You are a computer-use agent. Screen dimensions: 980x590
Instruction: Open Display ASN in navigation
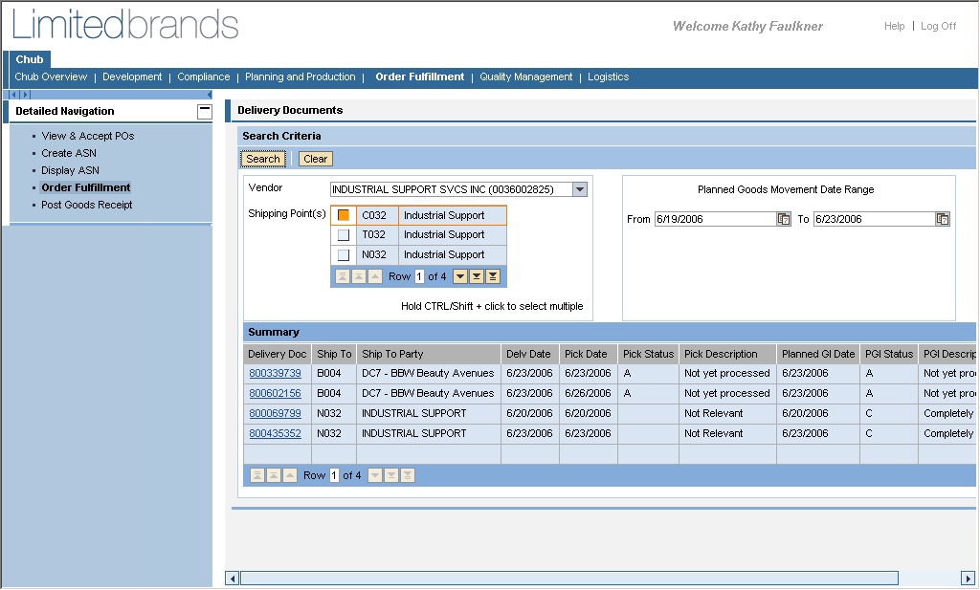70,171
